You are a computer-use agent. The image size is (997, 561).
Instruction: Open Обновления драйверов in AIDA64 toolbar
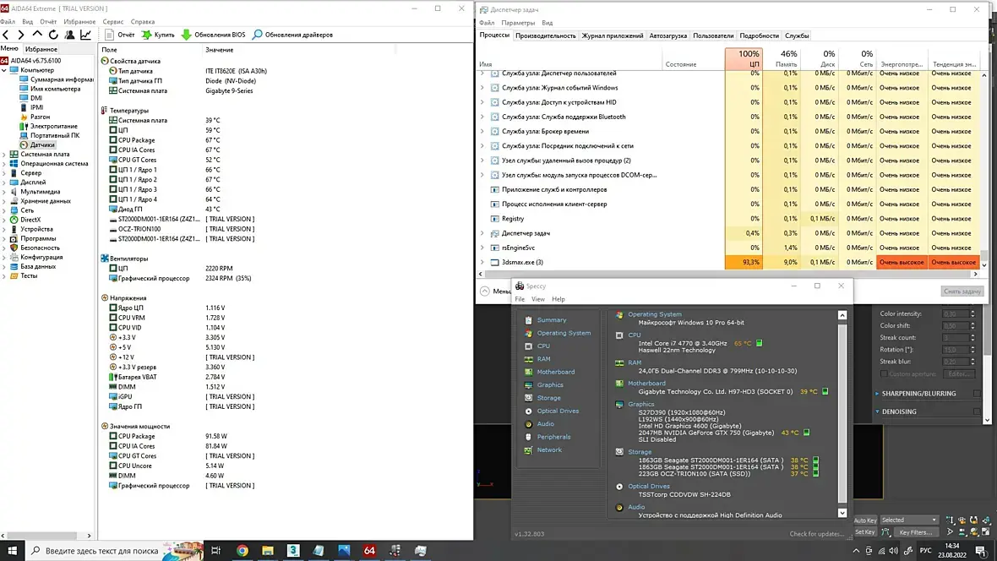coord(292,35)
